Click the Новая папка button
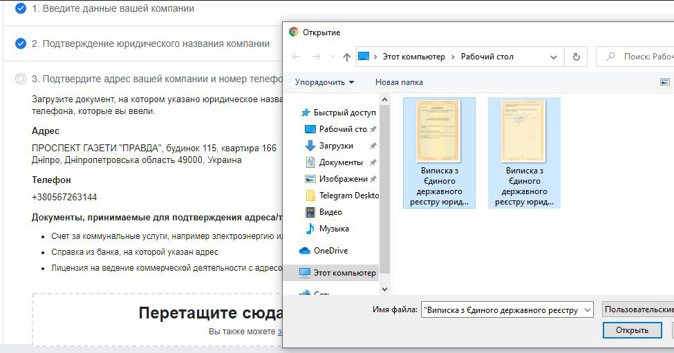Image resolution: width=674 pixels, height=353 pixels. (399, 82)
